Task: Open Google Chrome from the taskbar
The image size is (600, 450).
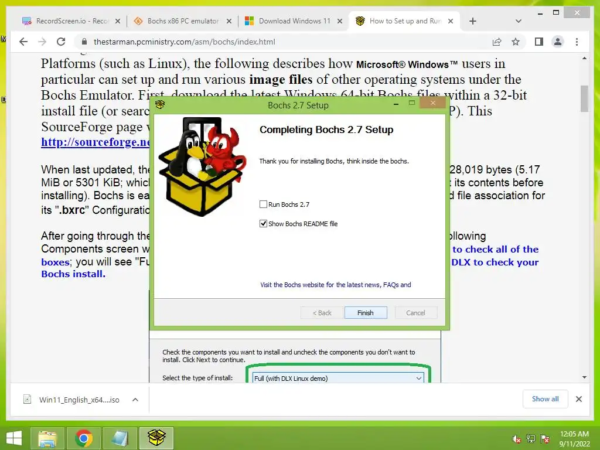Action: click(x=84, y=438)
